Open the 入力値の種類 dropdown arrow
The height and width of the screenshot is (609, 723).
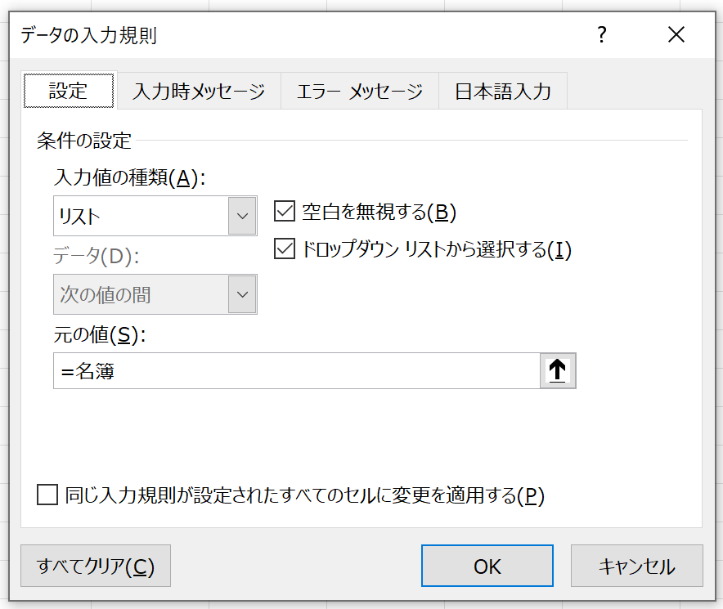click(x=243, y=216)
